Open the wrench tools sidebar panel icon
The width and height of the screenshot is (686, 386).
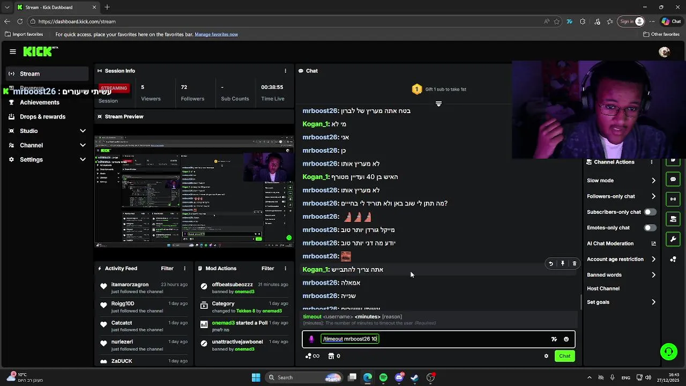[673, 239]
